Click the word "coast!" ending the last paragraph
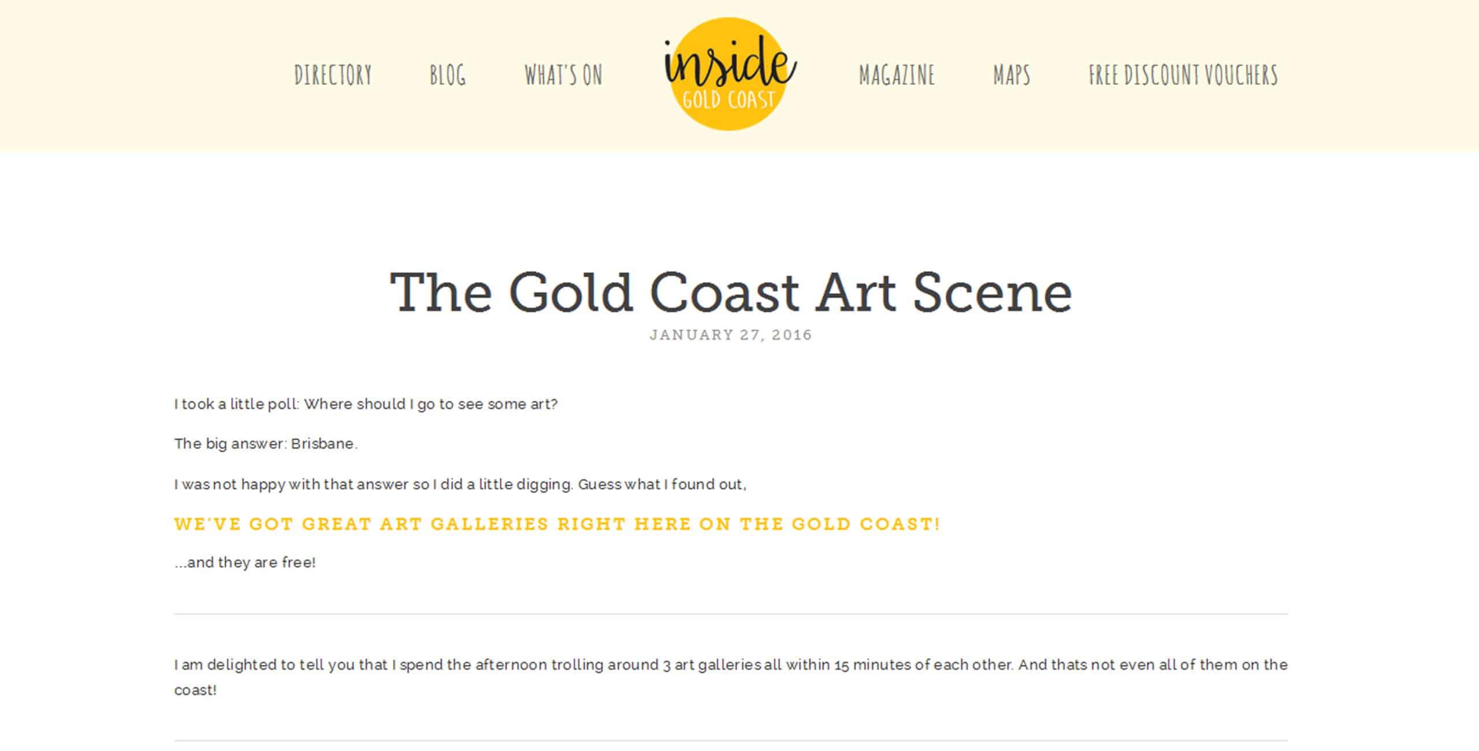The image size is (1479, 751). point(195,690)
